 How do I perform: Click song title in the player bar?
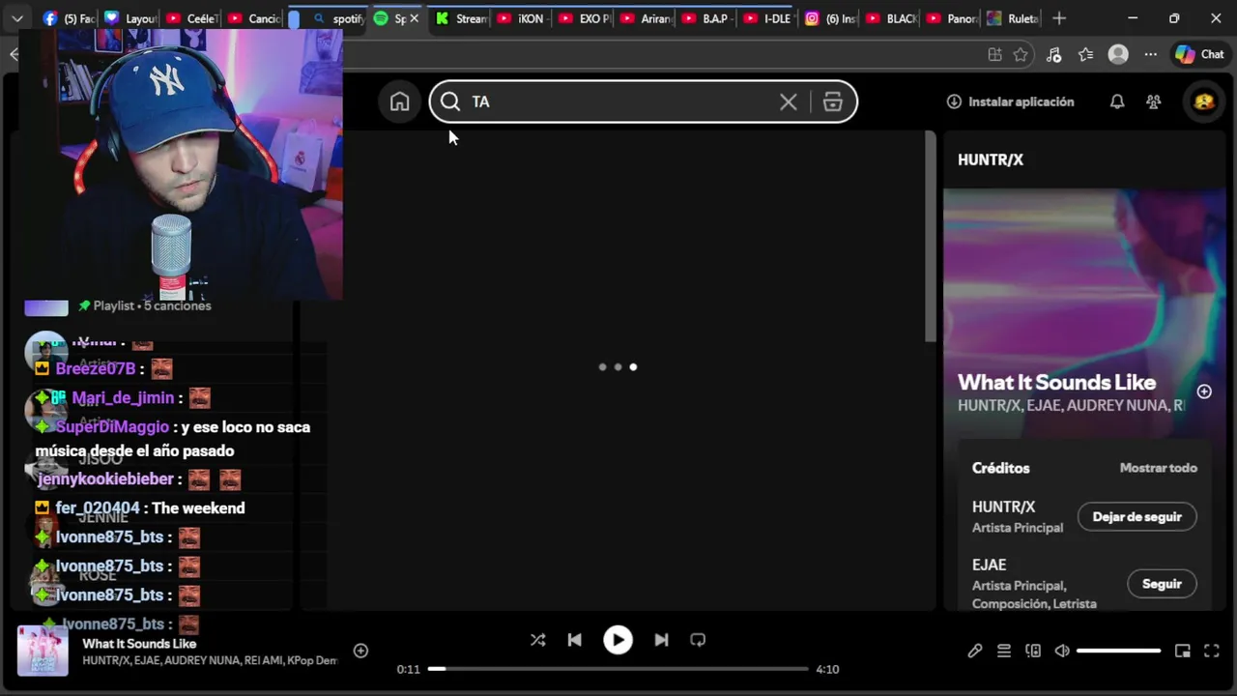point(139,644)
